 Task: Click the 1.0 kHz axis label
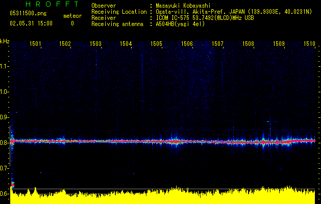point(4,92)
